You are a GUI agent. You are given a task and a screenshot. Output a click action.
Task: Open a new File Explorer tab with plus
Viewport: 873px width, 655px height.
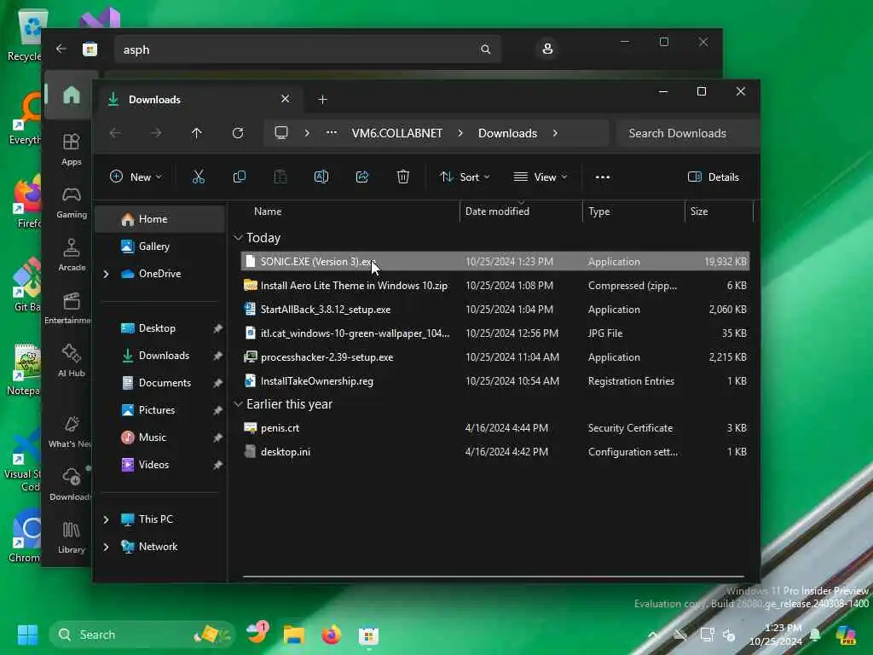pos(322,100)
